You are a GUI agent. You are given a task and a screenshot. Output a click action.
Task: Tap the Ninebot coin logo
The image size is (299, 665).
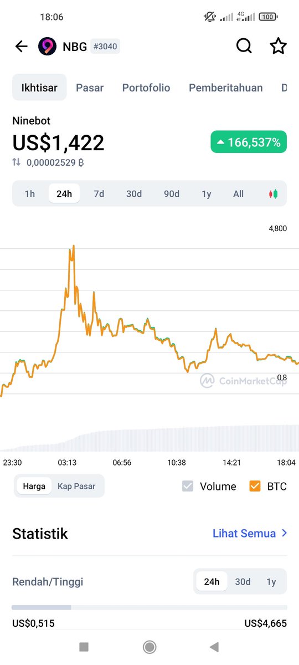point(47,47)
